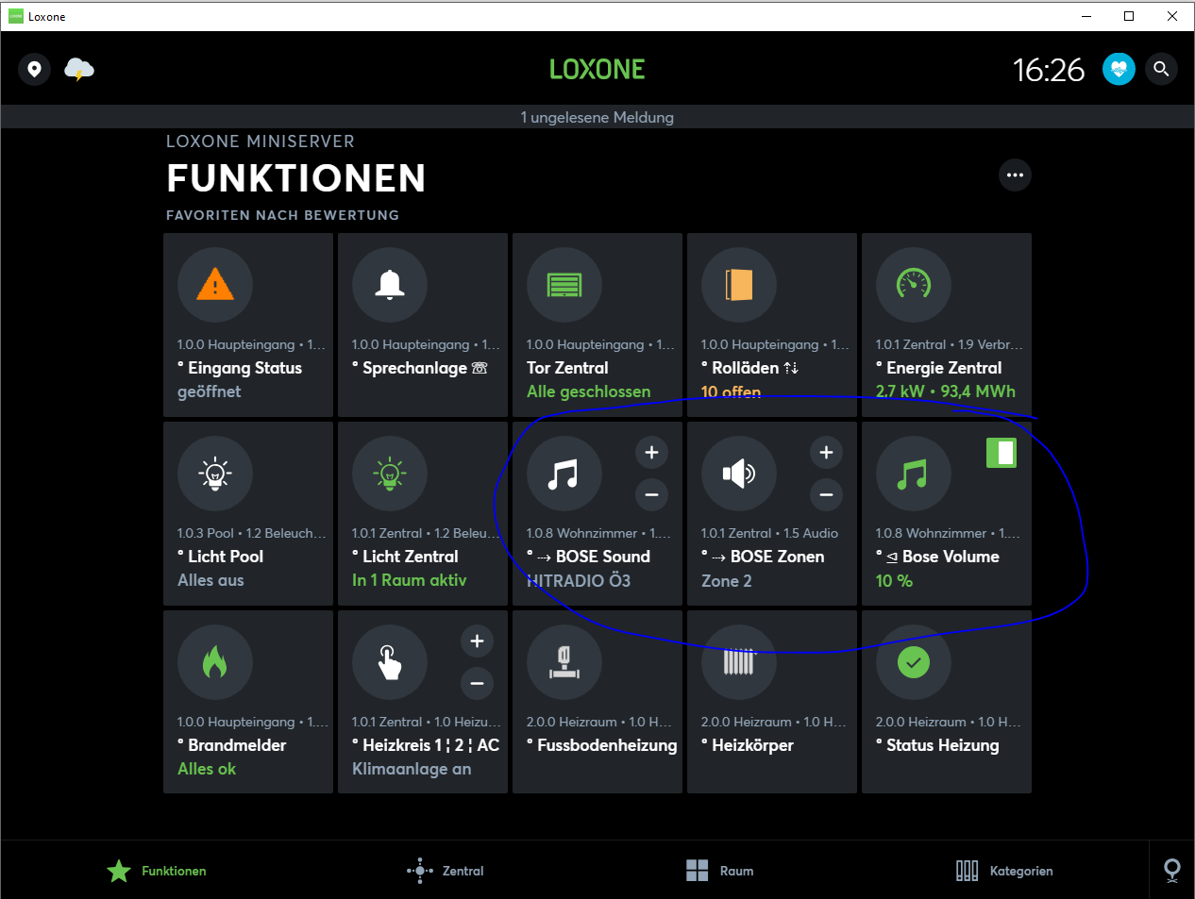Select the '2,7 kW • 93,4 MWh' value
The height and width of the screenshot is (899, 1195).
point(946,391)
